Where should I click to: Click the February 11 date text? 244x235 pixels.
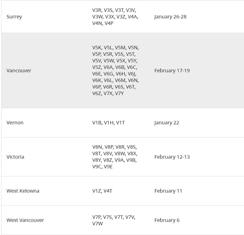point(168,191)
